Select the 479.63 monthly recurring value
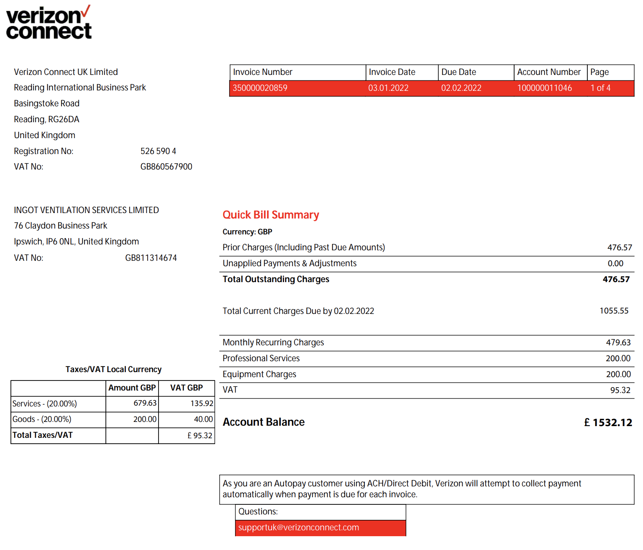Image resolution: width=643 pixels, height=550 pixels. click(x=618, y=342)
